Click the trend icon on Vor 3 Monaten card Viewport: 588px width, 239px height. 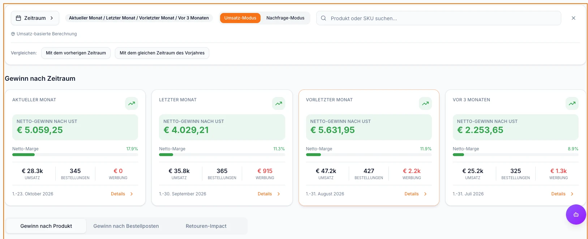(x=572, y=103)
